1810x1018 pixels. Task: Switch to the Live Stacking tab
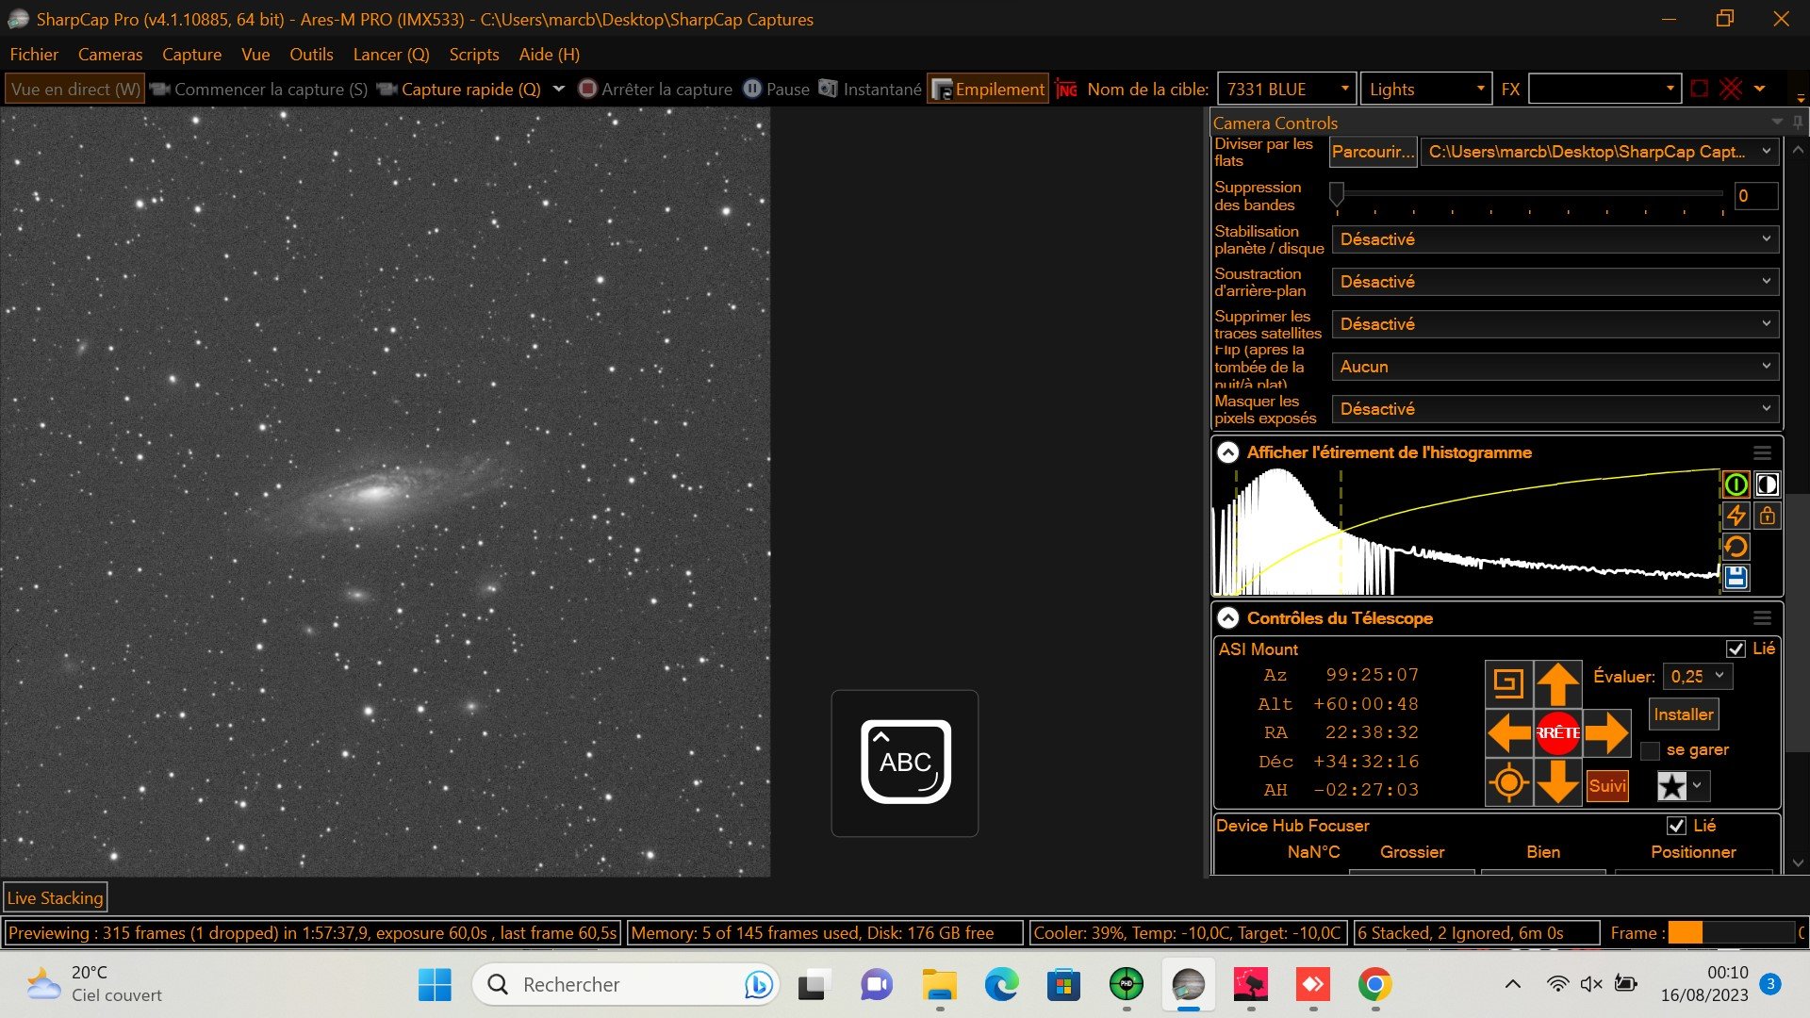pyautogui.click(x=55, y=898)
